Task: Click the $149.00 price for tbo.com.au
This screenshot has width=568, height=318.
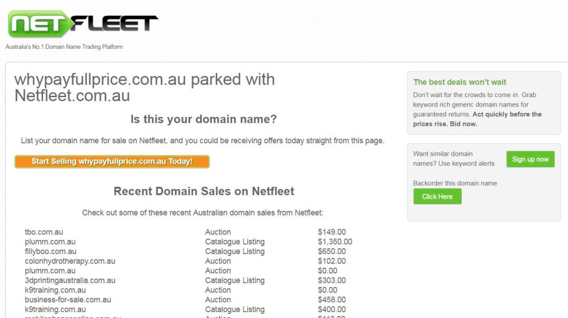Action: [332, 232]
